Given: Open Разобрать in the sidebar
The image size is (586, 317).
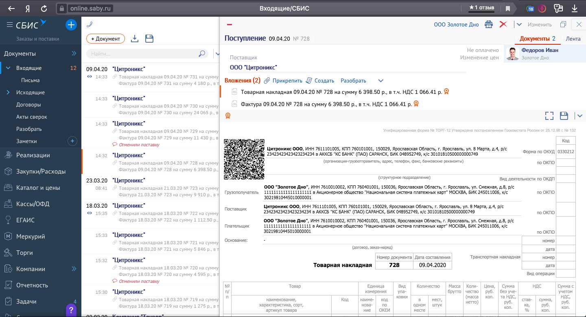Looking at the screenshot, I should 29,129.
